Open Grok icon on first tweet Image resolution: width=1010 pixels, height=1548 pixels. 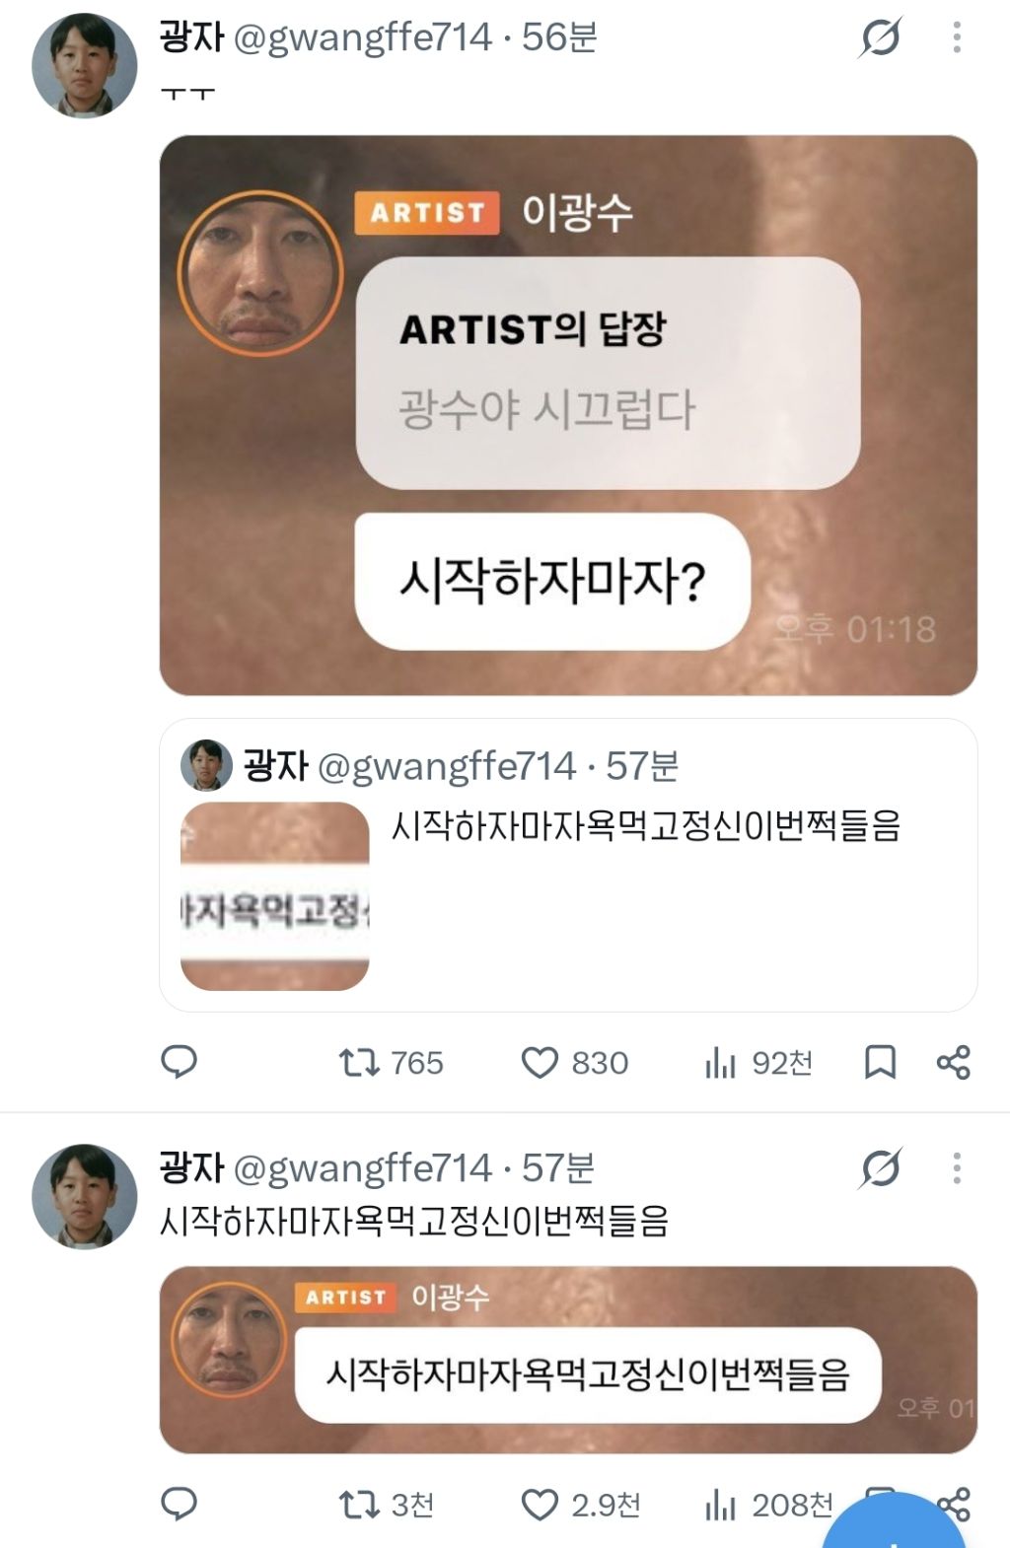[880, 37]
